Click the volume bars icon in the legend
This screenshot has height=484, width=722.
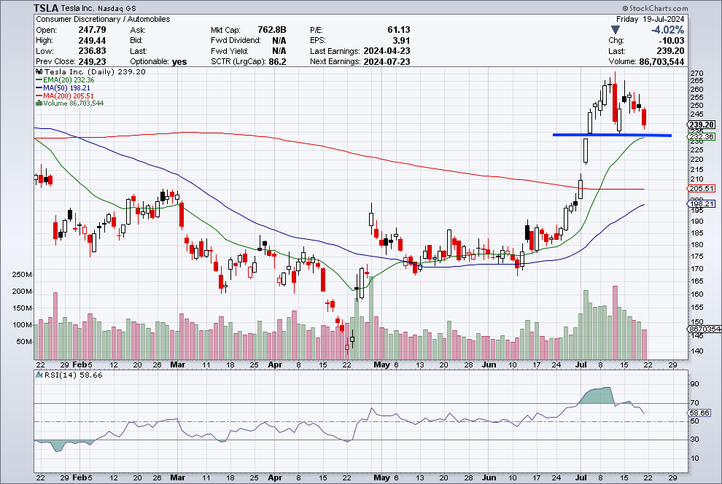[x=39, y=104]
